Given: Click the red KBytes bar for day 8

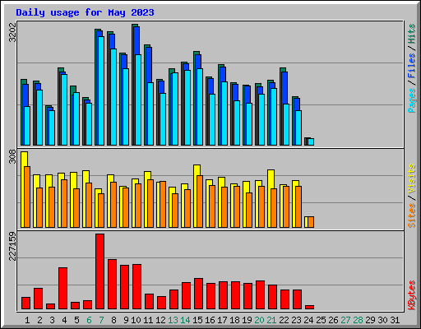Looking at the screenshot, I should pos(112,285).
